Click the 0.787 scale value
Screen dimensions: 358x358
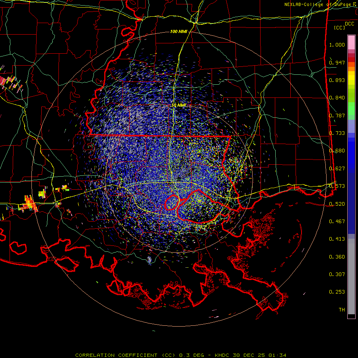337,115
